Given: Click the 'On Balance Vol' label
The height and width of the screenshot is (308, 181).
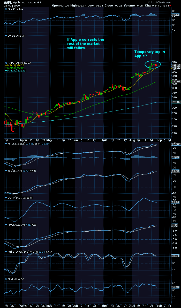Looking at the screenshot, I should point(16,36).
